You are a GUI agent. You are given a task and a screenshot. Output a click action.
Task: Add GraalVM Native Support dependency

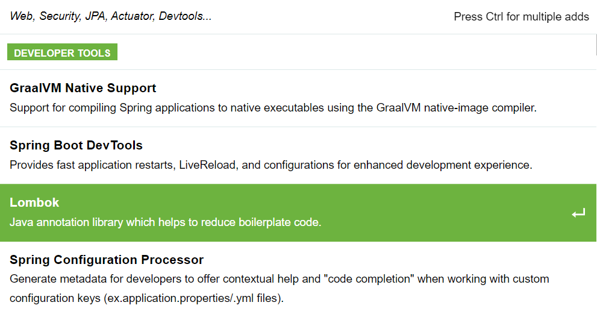pyautogui.click(x=298, y=98)
